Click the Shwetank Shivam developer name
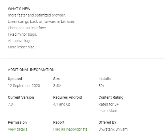Screen dimensions: 165x138 point(113,129)
